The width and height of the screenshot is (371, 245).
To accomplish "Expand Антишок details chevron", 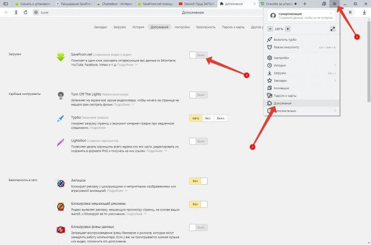I will click(126, 190).
